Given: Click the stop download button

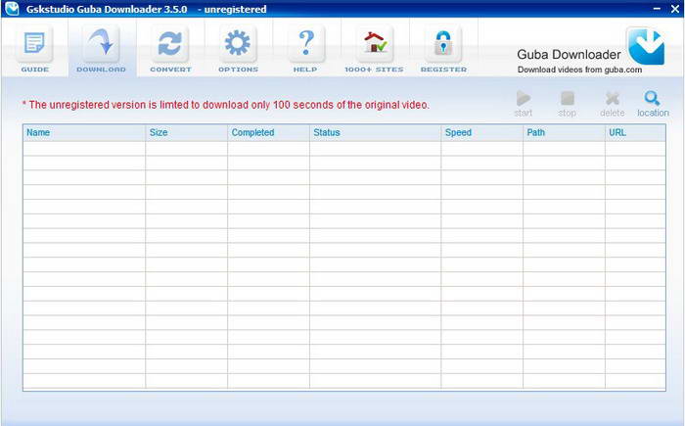Looking at the screenshot, I should [x=567, y=104].
